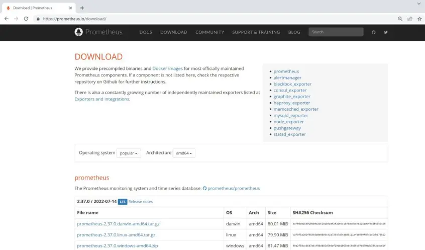Jump to graphite_exporter section link

292,97
